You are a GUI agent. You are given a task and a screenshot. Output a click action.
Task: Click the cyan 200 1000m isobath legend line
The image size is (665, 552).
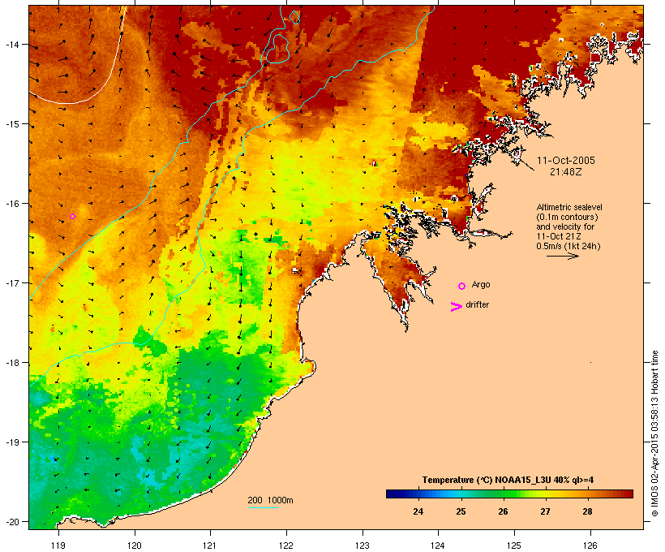[x=263, y=507]
